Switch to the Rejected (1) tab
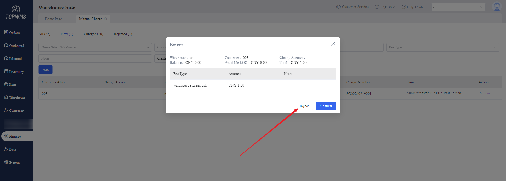The width and height of the screenshot is (506, 181). 123,34
